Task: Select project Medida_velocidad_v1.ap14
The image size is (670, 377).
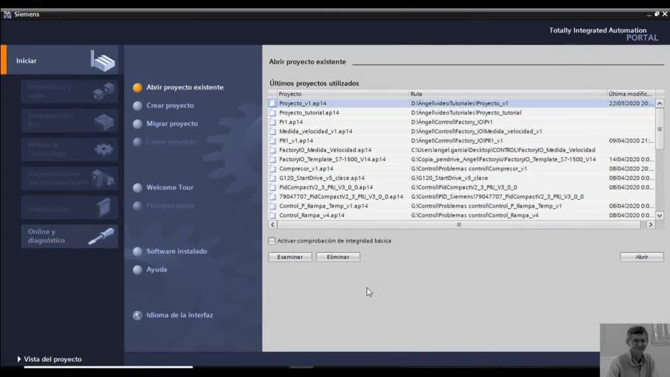Action: click(x=316, y=132)
